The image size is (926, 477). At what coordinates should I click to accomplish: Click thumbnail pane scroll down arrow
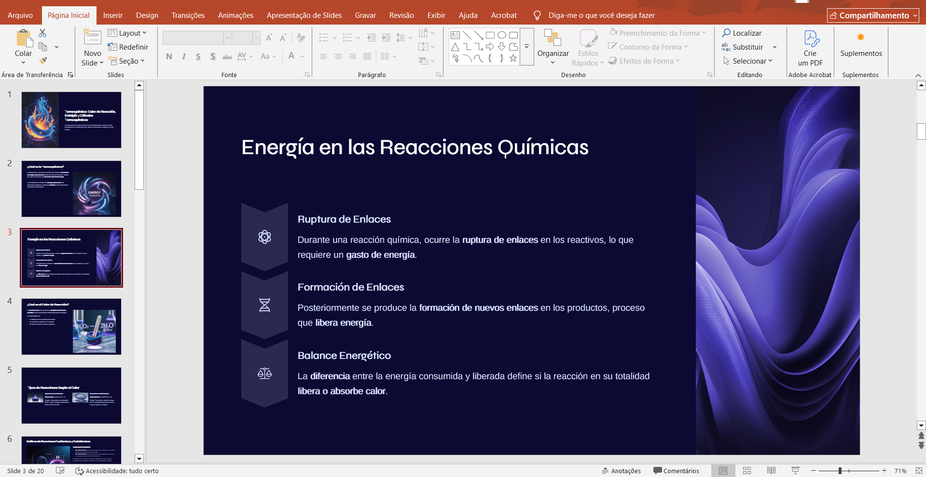(139, 459)
